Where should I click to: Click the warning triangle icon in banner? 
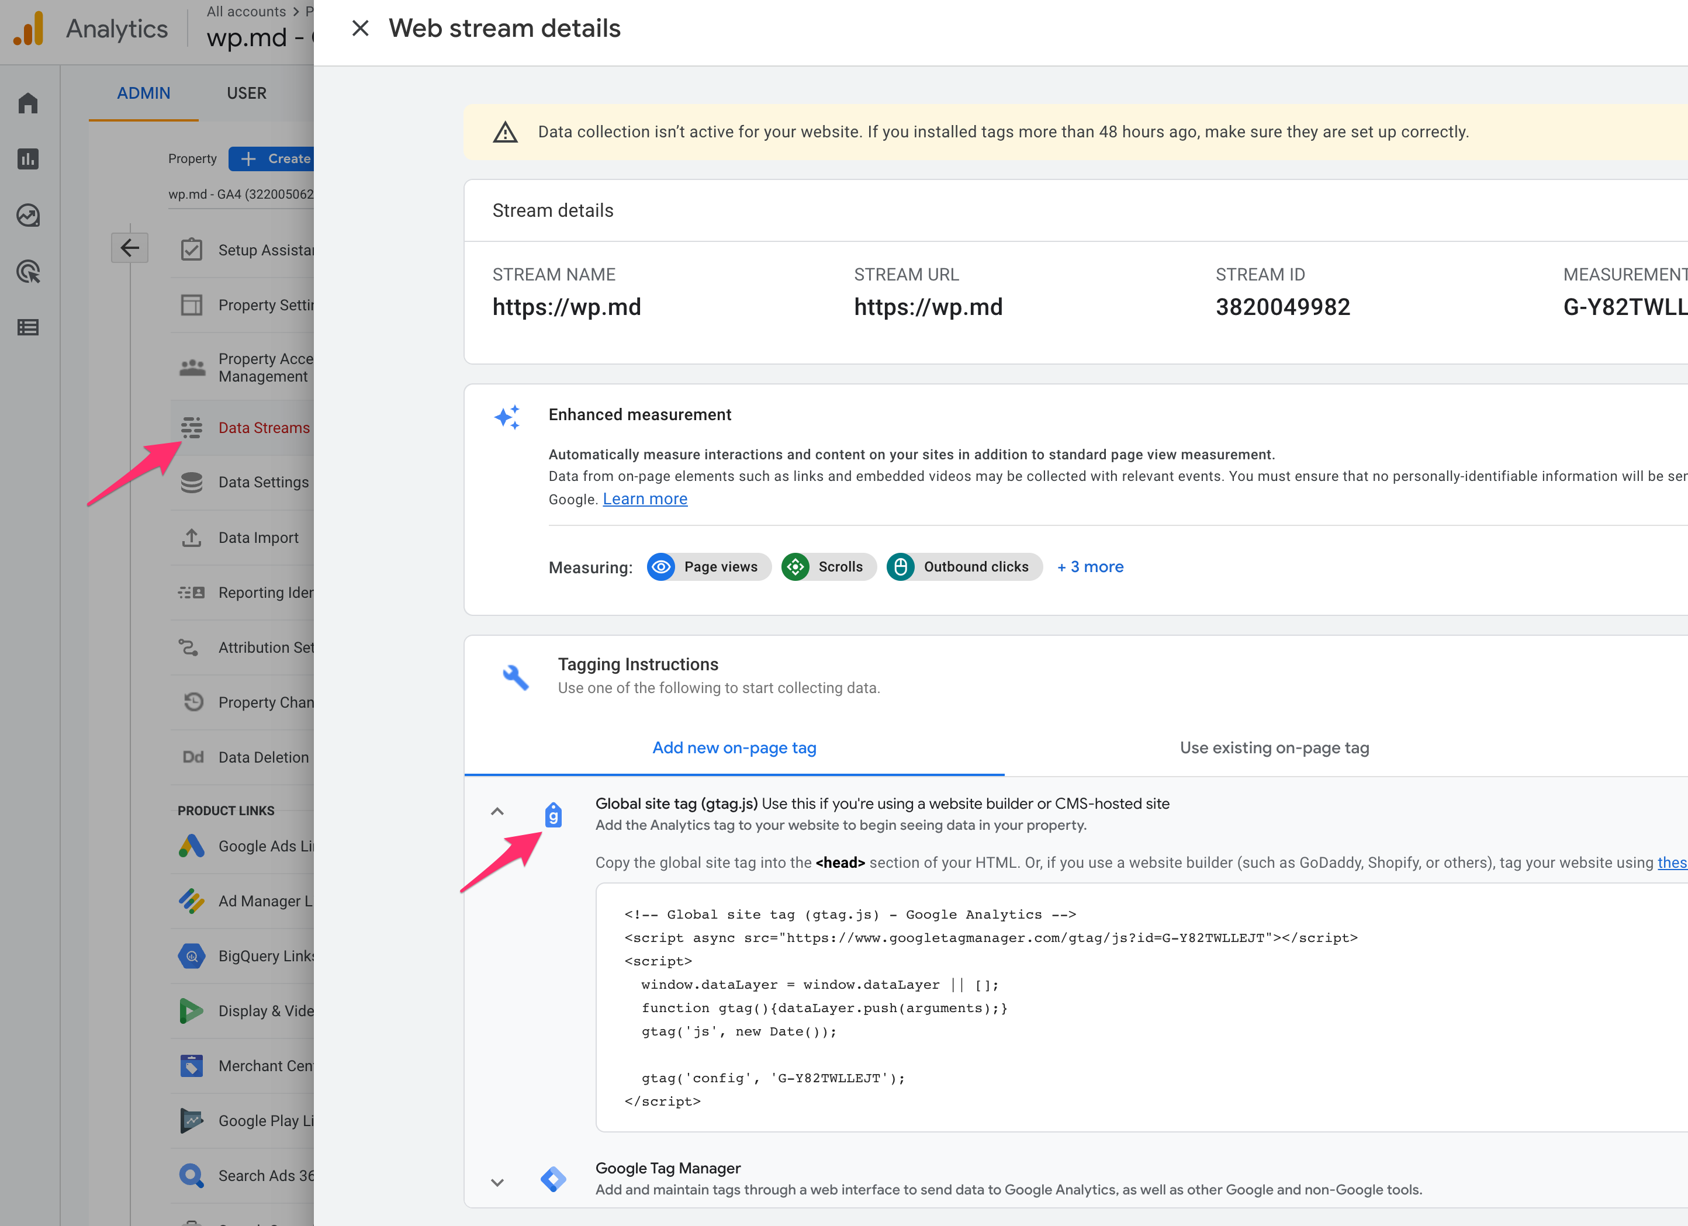pyautogui.click(x=506, y=133)
